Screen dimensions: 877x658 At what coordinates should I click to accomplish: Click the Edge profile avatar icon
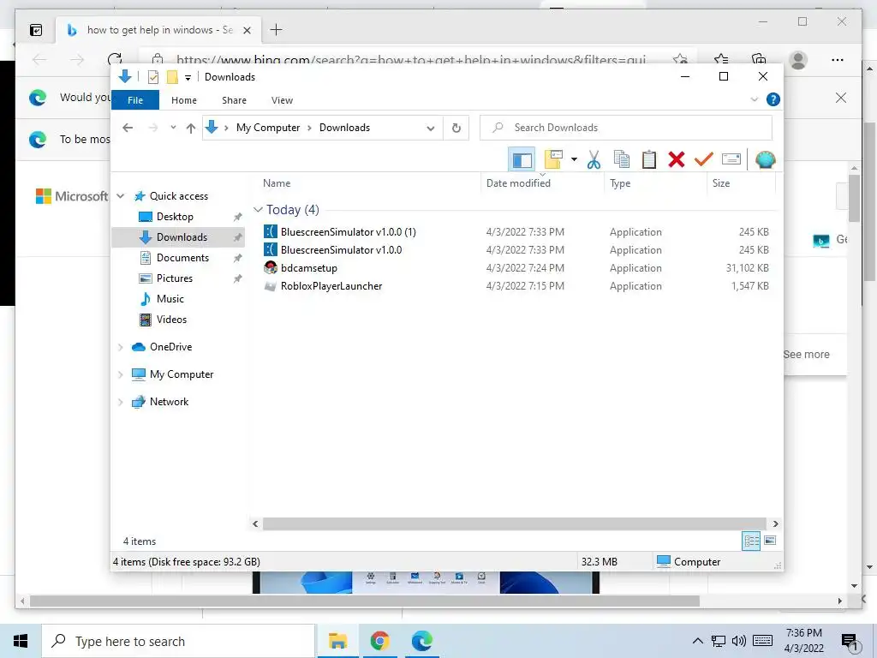point(798,60)
